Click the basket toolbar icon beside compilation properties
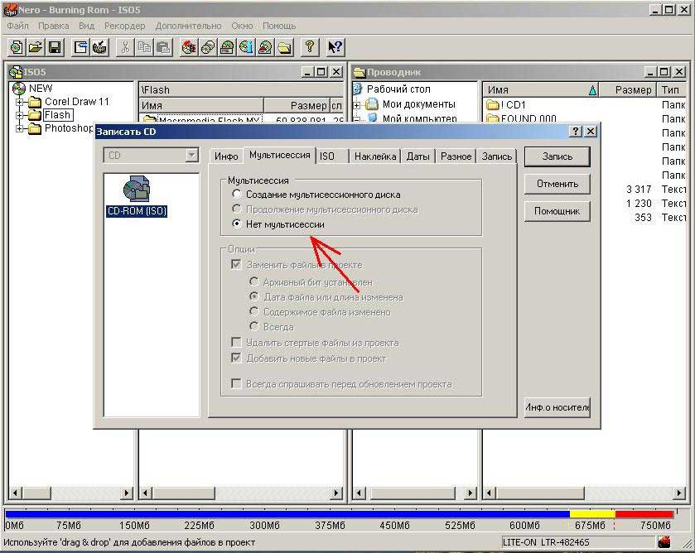The image size is (695, 553). pos(99,47)
